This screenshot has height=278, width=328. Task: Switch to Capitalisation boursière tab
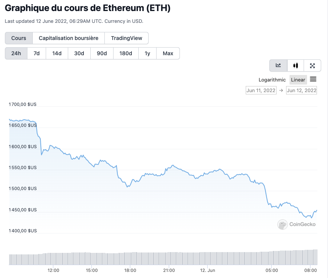(x=69, y=38)
